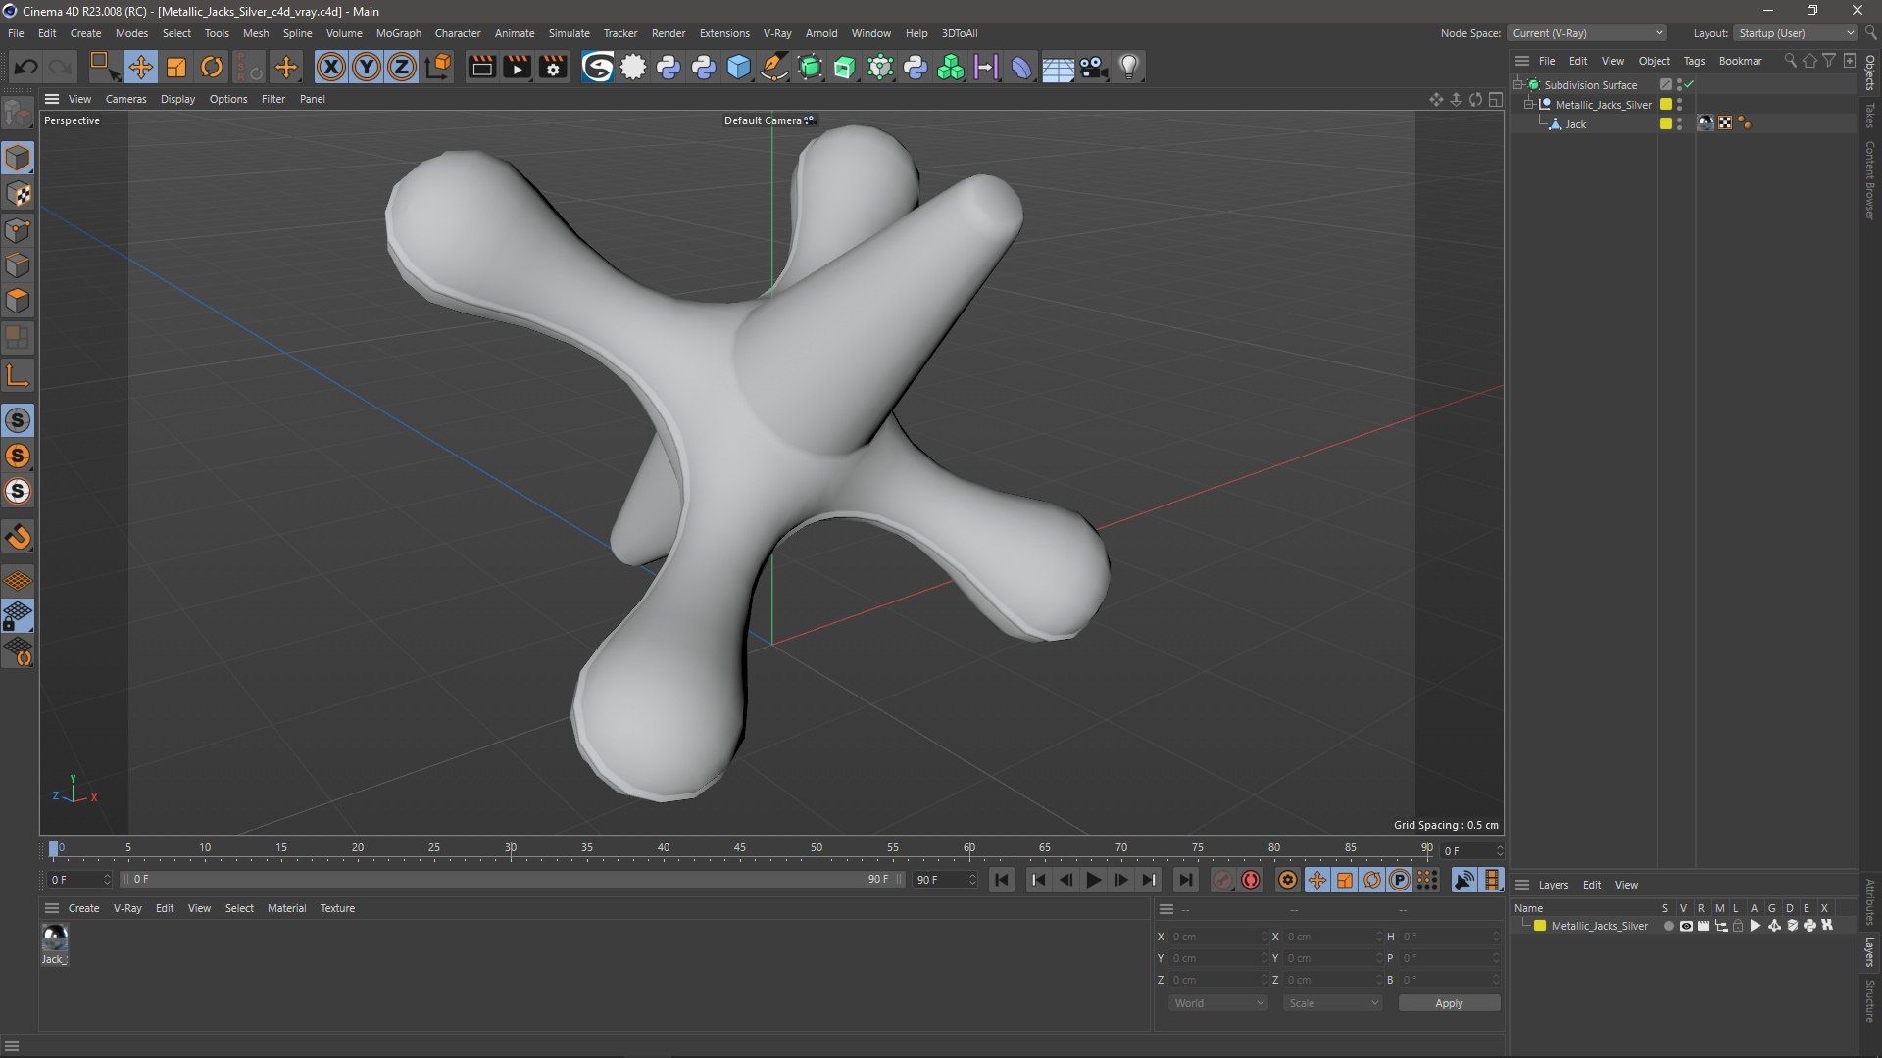
Task: Select the Jack material thumbnail
Action: tap(55, 938)
